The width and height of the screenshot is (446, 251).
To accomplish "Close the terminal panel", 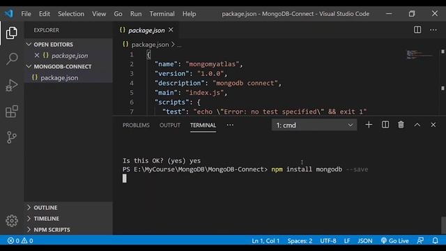I will (x=433, y=125).
